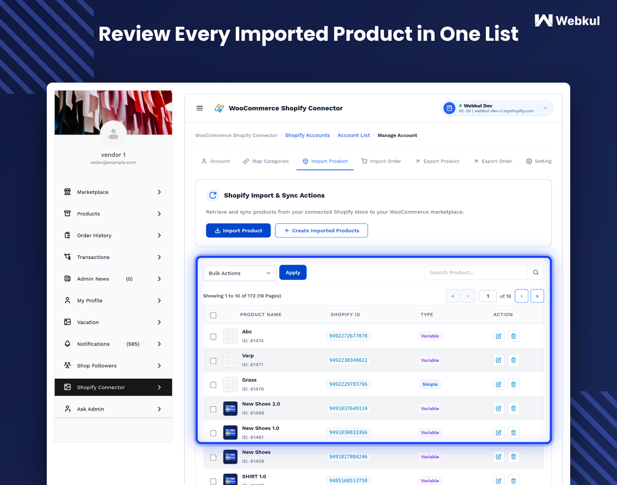Open the Setting tab
617x485 pixels.
pos(539,161)
